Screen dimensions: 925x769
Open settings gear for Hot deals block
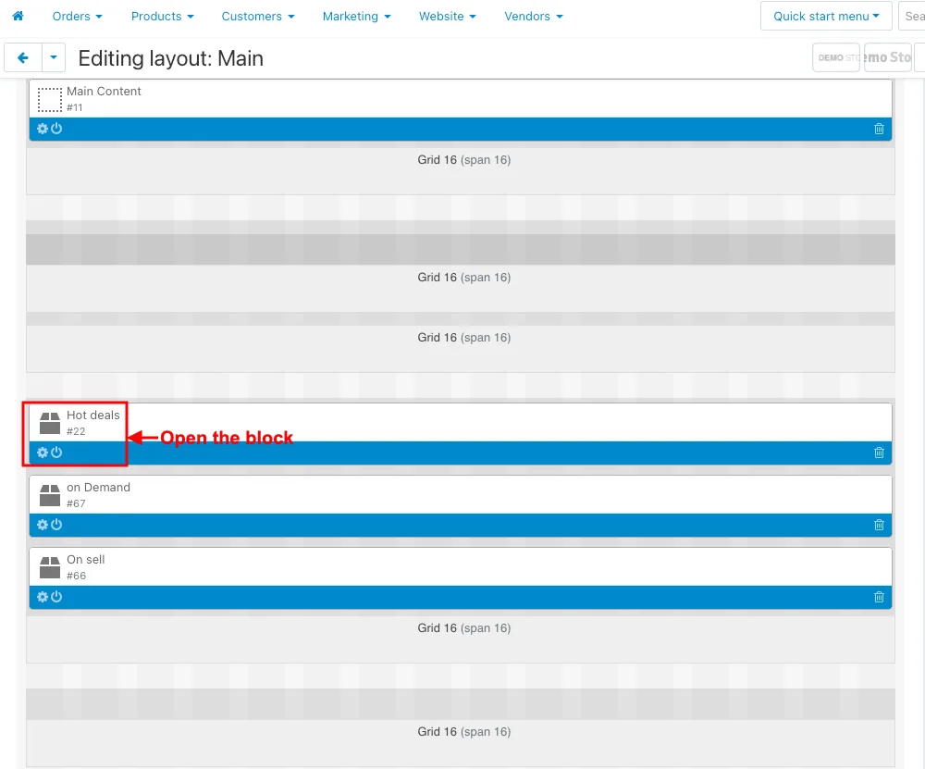[x=43, y=453]
